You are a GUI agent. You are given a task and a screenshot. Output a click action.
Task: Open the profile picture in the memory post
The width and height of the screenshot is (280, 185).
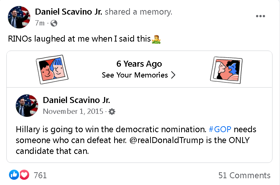(x=27, y=106)
